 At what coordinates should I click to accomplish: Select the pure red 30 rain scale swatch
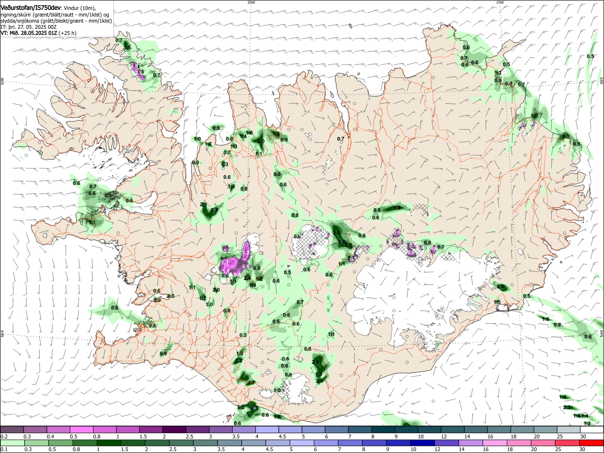(591, 444)
